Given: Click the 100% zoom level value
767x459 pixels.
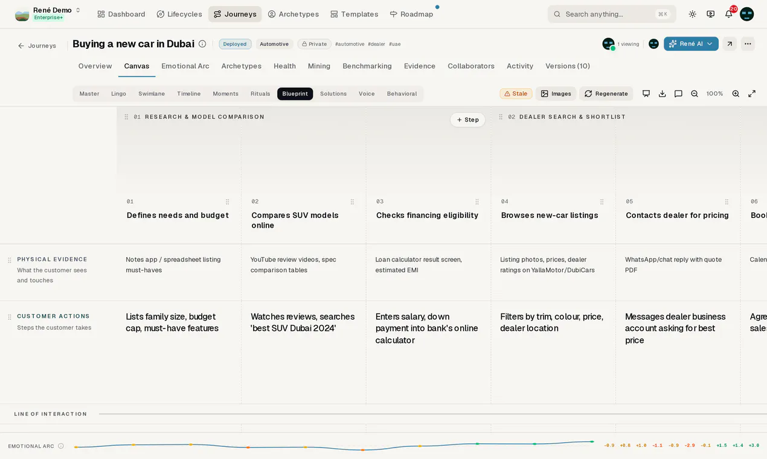Looking at the screenshot, I should [x=715, y=94].
